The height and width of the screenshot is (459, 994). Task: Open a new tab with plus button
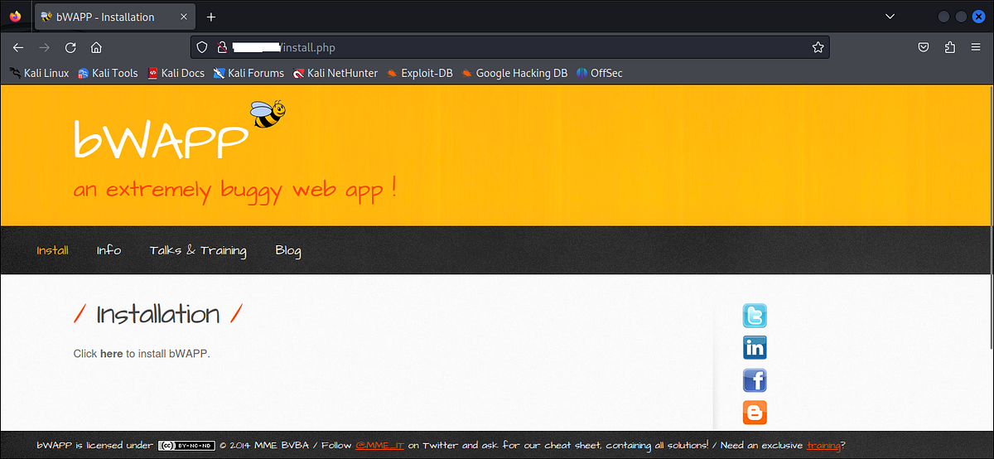pyautogui.click(x=211, y=17)
